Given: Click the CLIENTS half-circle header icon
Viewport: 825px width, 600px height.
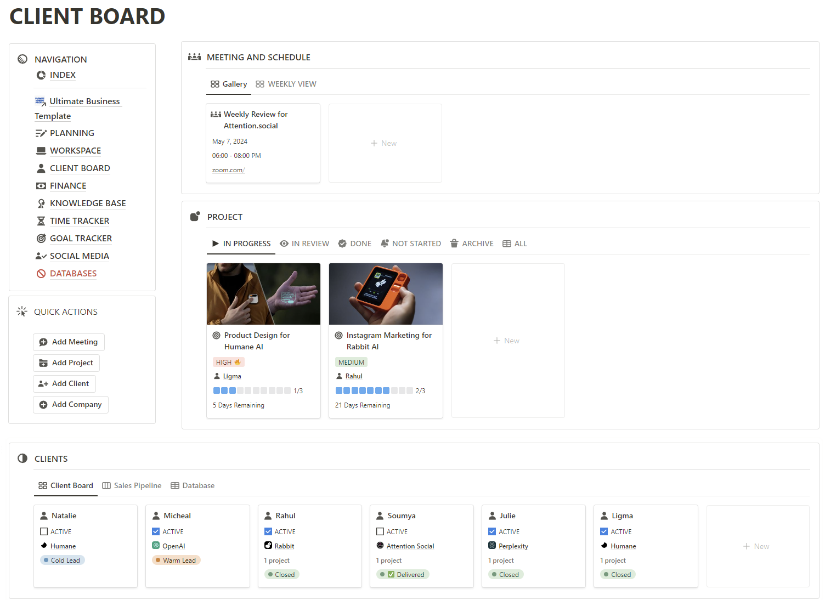Looking at the screenshot, I should 22,459.
